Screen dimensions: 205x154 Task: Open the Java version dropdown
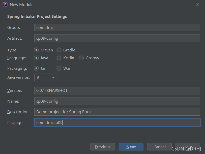(45, 78)
